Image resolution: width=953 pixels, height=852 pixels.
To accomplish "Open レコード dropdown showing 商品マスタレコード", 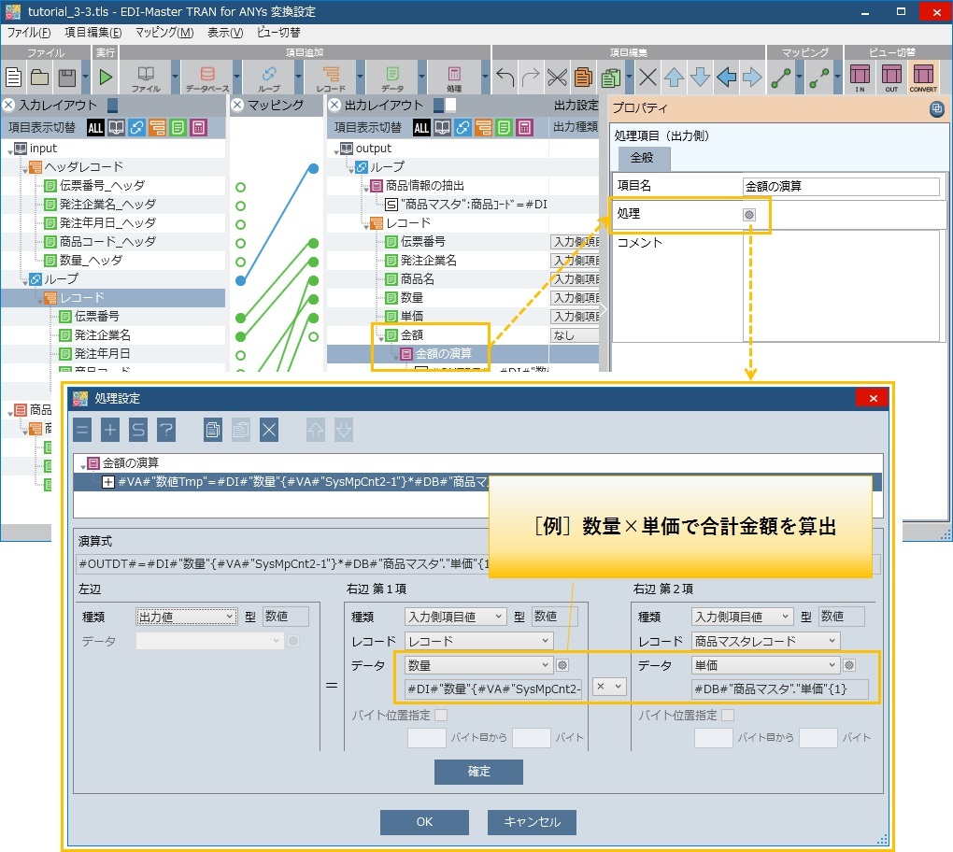I will point(764,641).
